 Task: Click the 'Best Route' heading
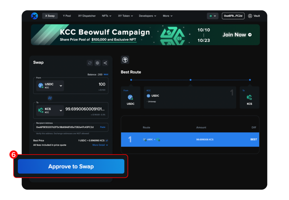click(x=131, y=72)
